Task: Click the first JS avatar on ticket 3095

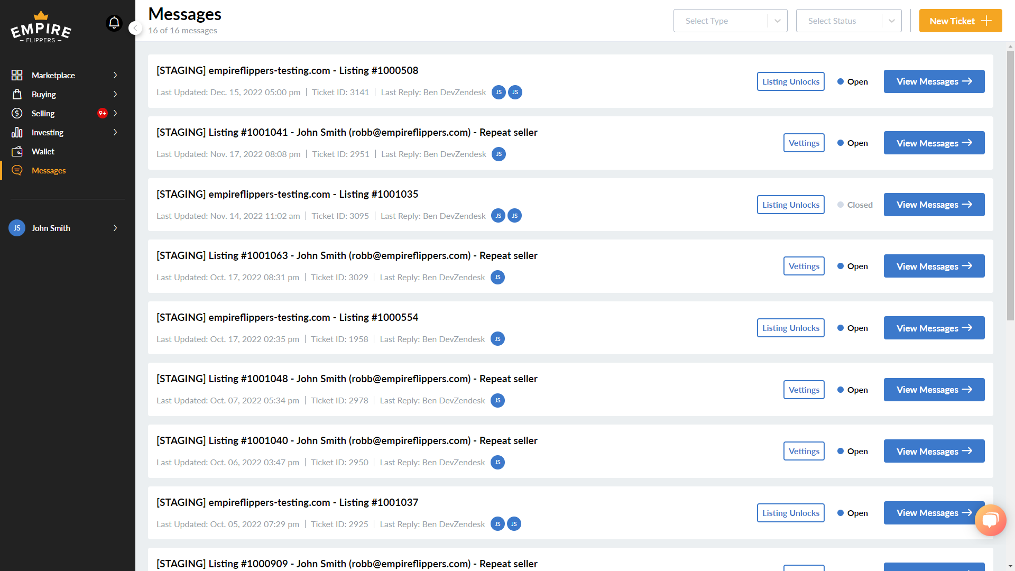Action: (x=498, y=216)
